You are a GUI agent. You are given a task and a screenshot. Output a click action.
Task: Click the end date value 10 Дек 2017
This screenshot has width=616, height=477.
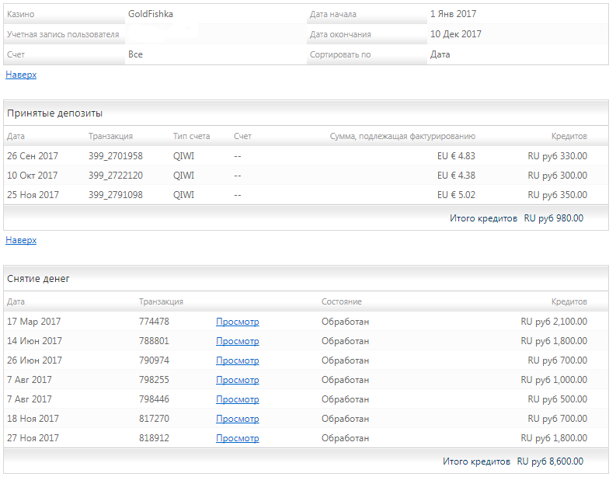[455, 34]
